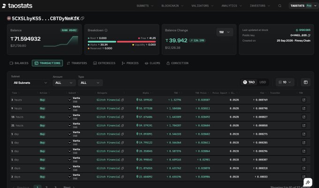Copy the delegate address in the alpha 20.358045 row
This screenshot has width=319, height=188.
tap(122, 151)
